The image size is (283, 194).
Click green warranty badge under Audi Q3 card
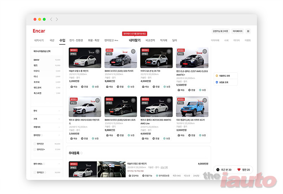[167, 87]
